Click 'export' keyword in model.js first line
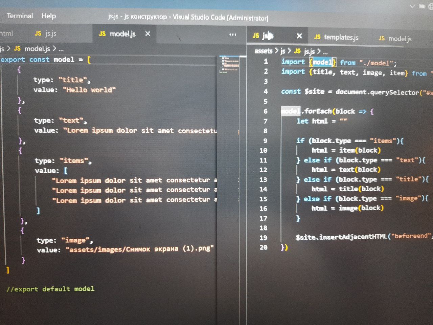 click(x=13, y=60)
